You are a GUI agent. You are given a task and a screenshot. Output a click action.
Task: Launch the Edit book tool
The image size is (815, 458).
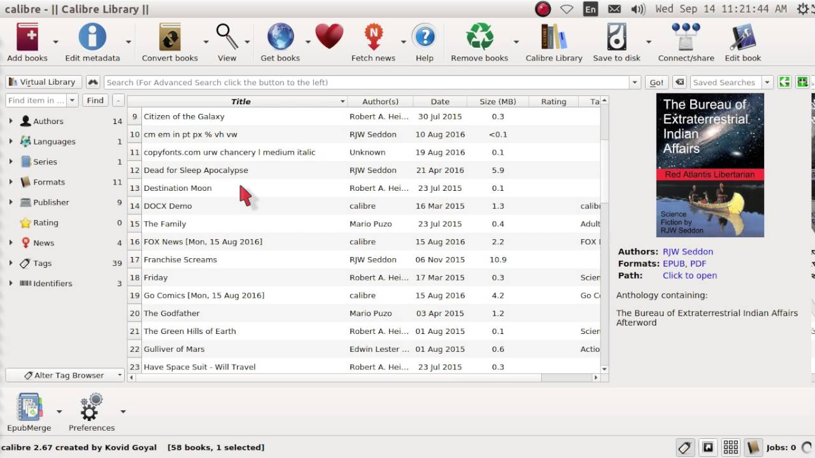[742, 37]
